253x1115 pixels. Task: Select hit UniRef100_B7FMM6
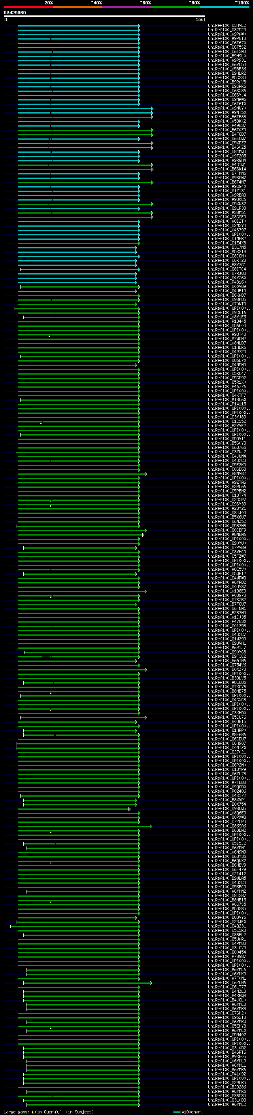227,173
